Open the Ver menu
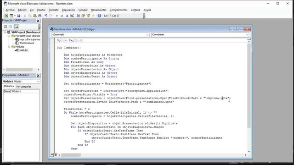The image size is (294, 165). click(32, 10)
